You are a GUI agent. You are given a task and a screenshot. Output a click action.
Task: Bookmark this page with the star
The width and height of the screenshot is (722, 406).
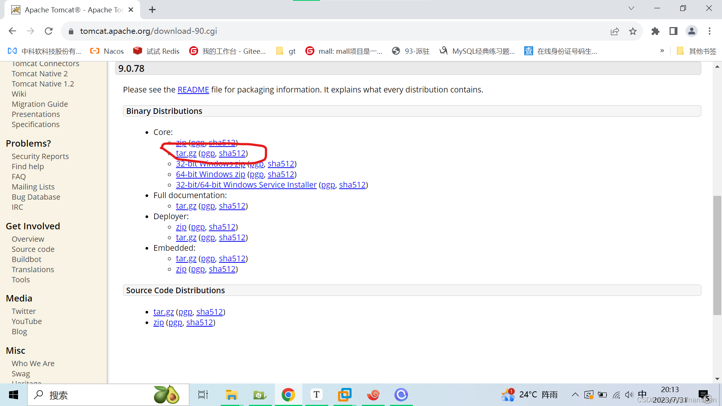click(633, 31)
